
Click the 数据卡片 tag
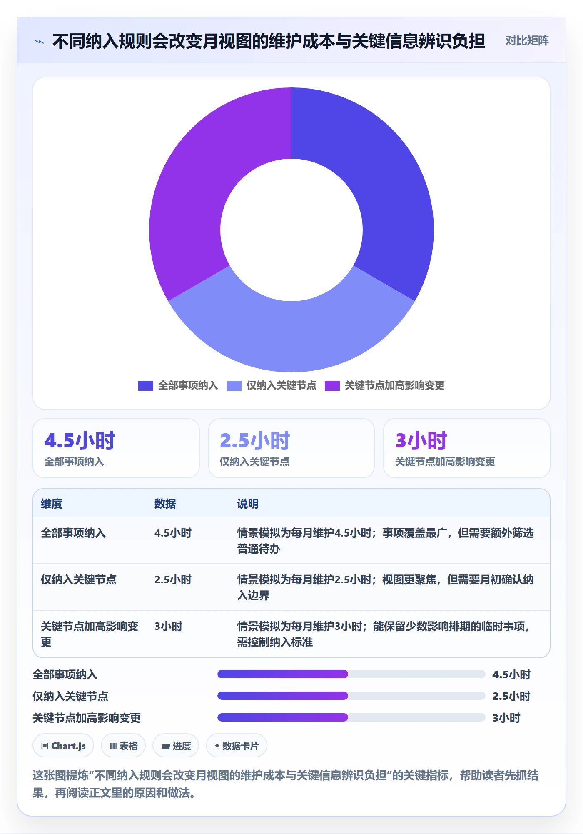pos(237,746)
